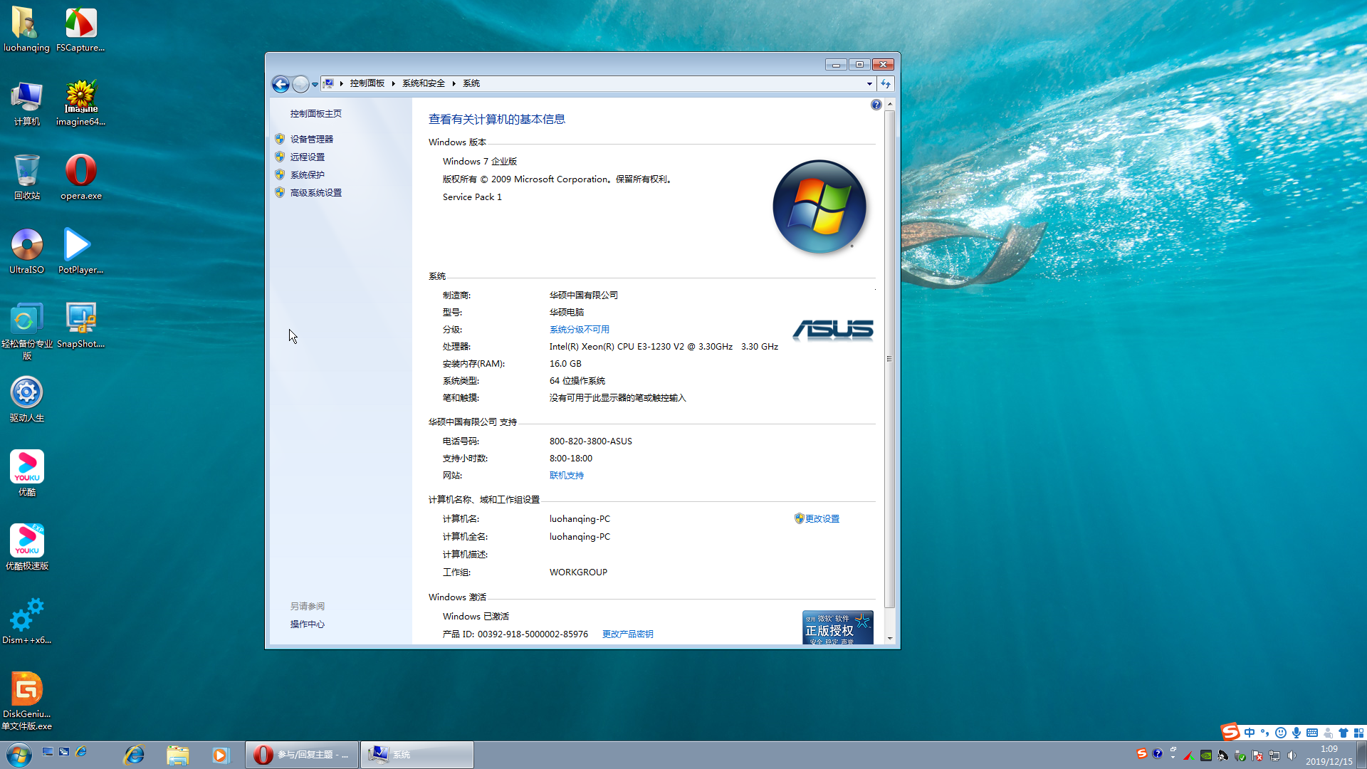Select the DiskGenius 单文件版 desktop icon
1367x769 pixels.
(26, 702)
